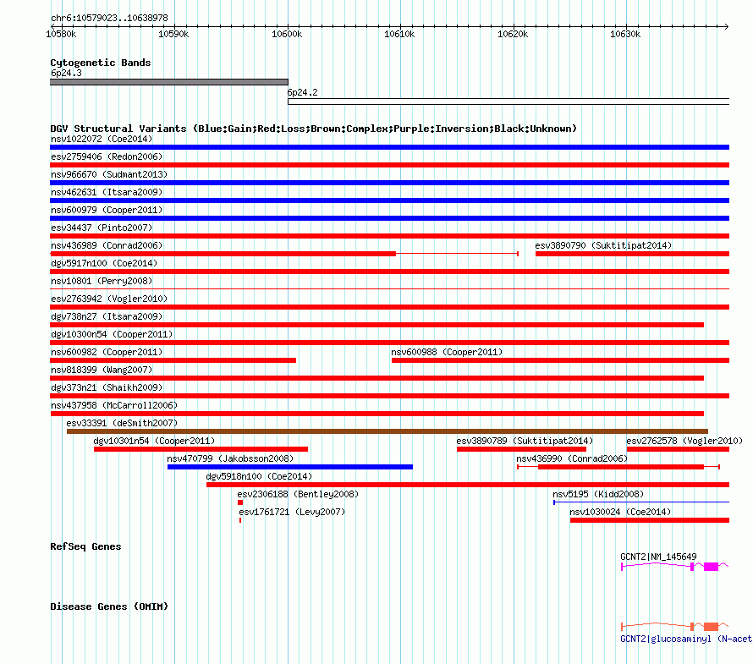Click the tiny esv1761721 variant marker
The width and height of the screenshot is (753, 664).
pyautogui.click(x=240, y=520)
